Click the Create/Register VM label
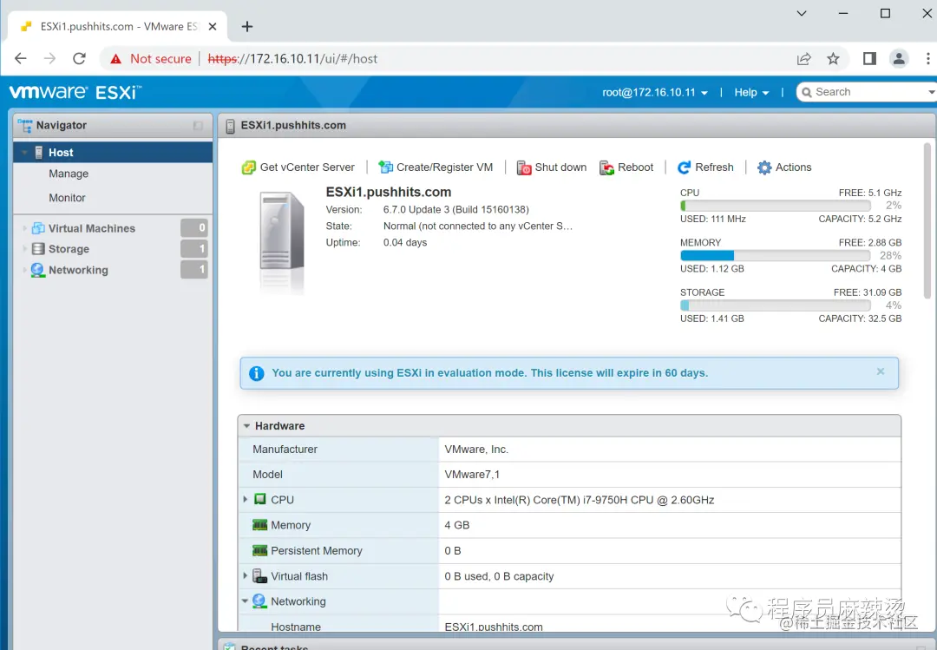Screen dimensions: 937x650 tap(444, 167)
